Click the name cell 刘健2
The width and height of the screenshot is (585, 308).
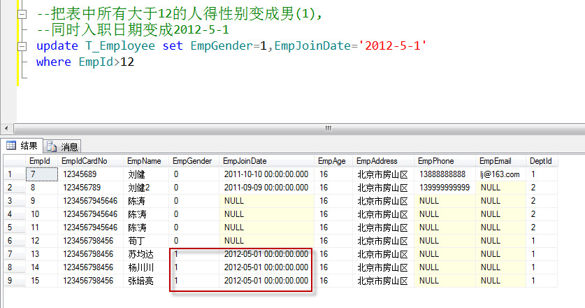tap(146, 188)
